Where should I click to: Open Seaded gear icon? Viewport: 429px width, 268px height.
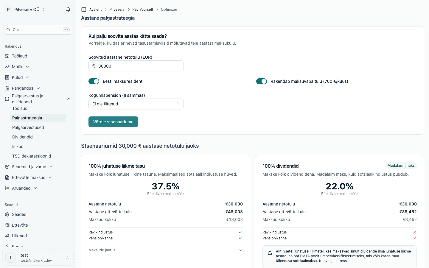click(x=7, y=214)
